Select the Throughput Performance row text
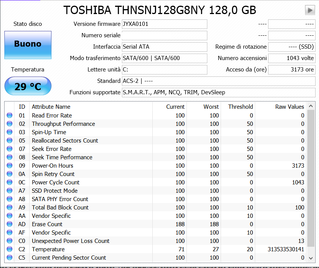 click(x=63, y=124)
